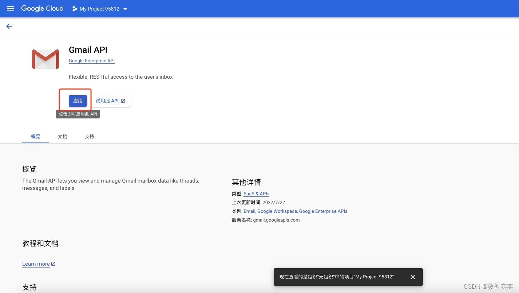Click the project dropdown arrow

(x=125, y=9)
